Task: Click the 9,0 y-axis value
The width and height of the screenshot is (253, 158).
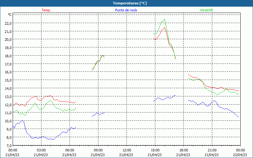Action: click(9, 129)
